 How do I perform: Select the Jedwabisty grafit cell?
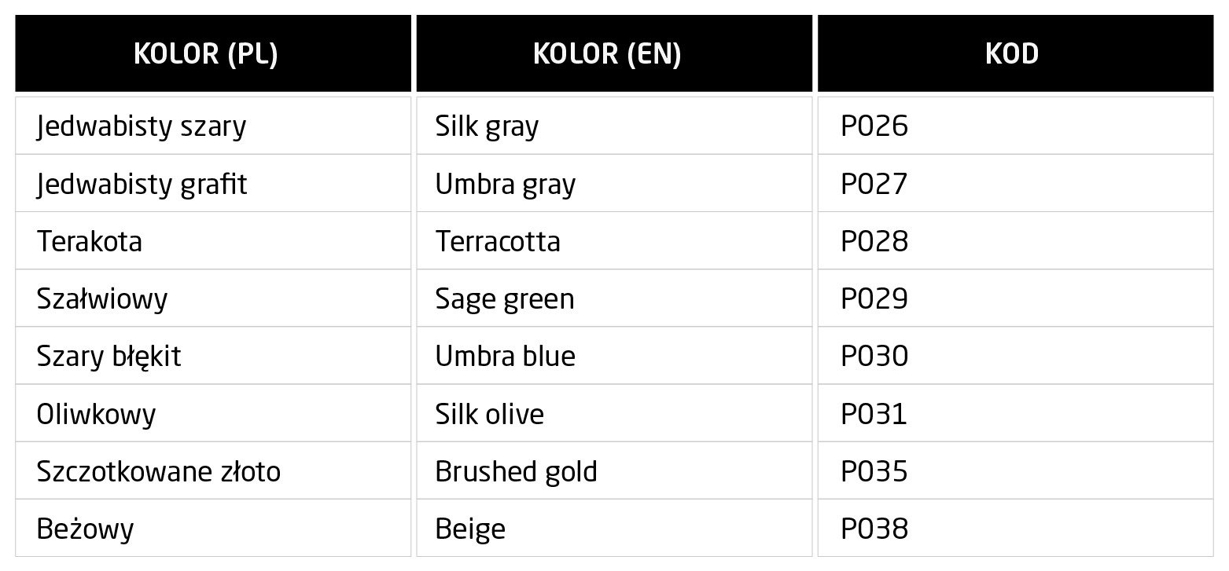pos(142,185)
